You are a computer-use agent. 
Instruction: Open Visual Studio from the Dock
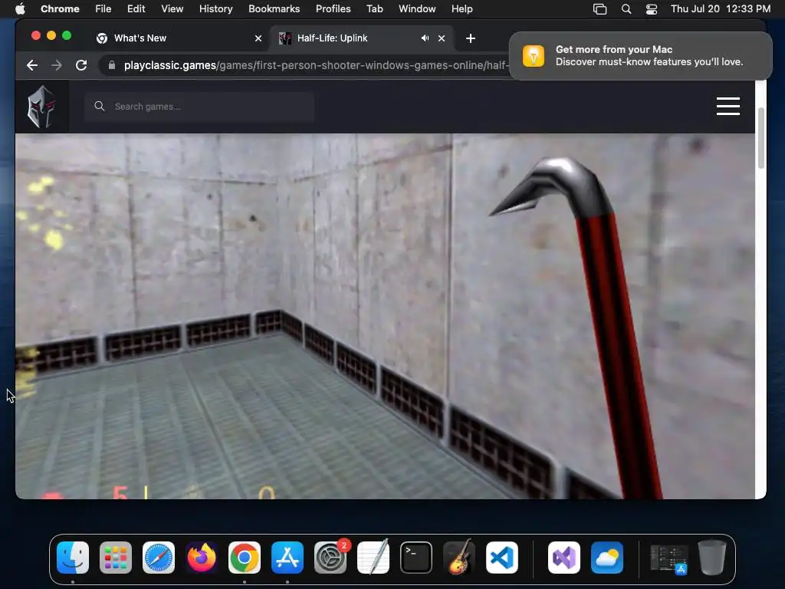point(564,558)
